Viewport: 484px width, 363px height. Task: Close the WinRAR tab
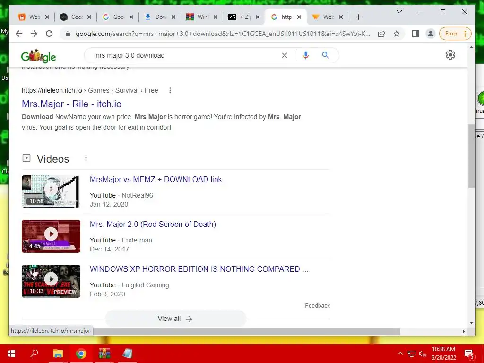point(216,17)
